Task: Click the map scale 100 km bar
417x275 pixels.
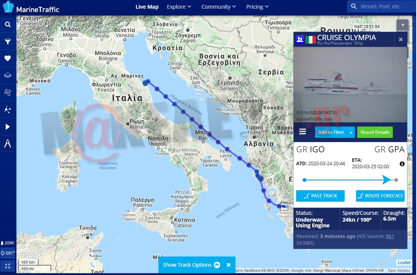Action: 28,262
